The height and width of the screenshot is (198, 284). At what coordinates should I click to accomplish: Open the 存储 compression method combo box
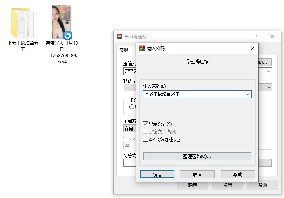click(x=130, y=128)
